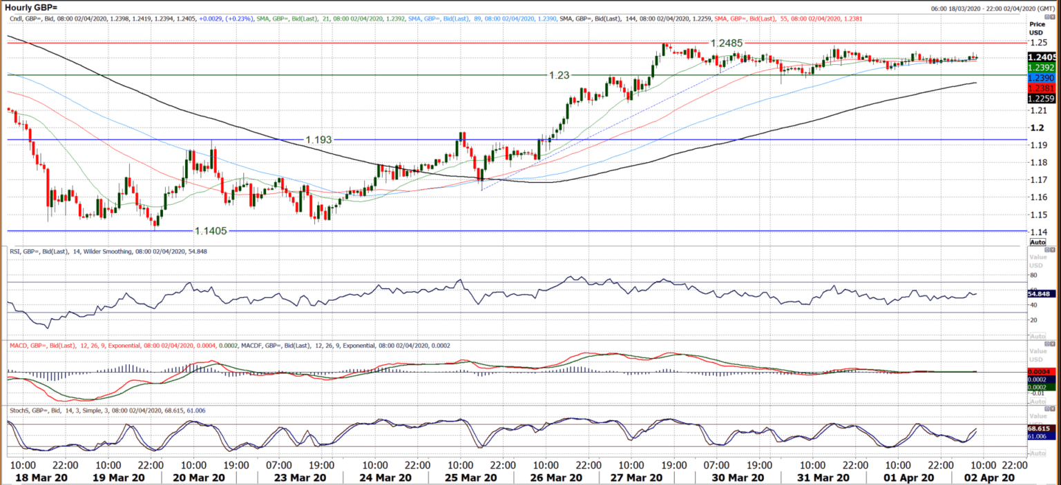
Task: Click the Hourly GBP= chart title
Action: (x=31, y=6)
